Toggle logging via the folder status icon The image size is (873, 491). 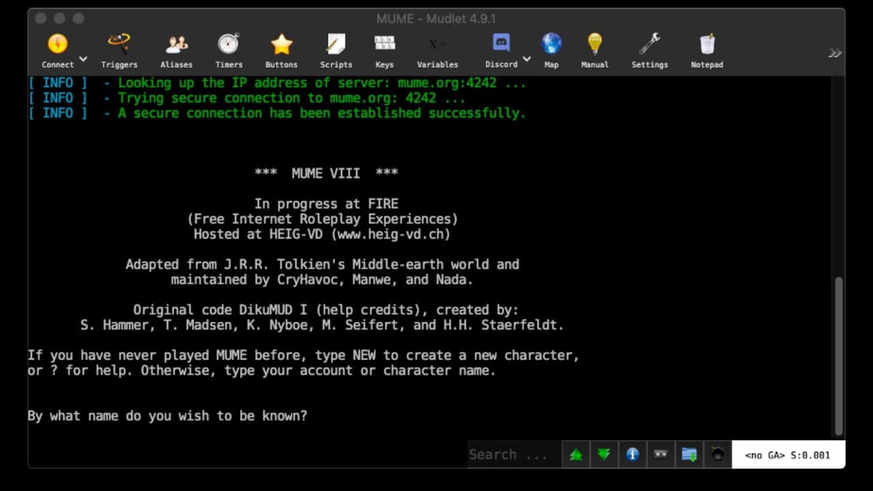click(688, 454)
